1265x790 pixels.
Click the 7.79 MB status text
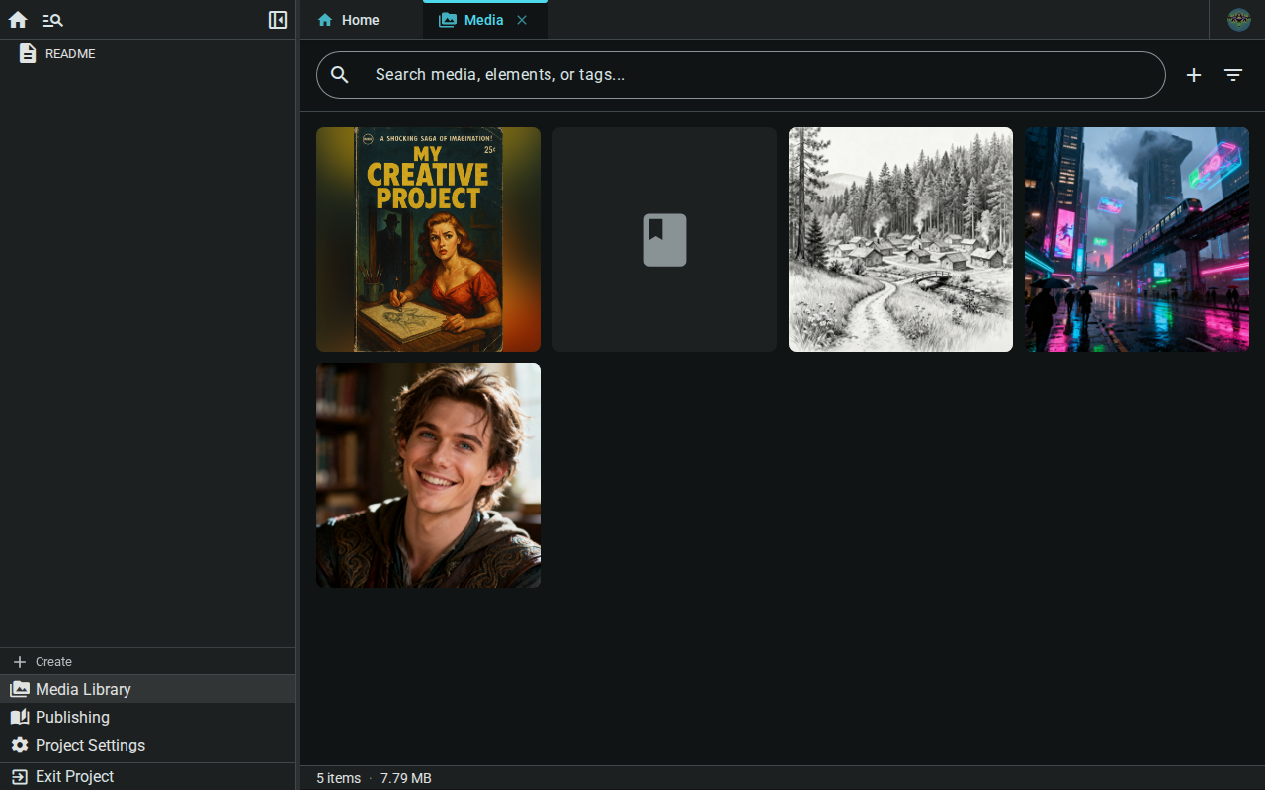point(406,778)
